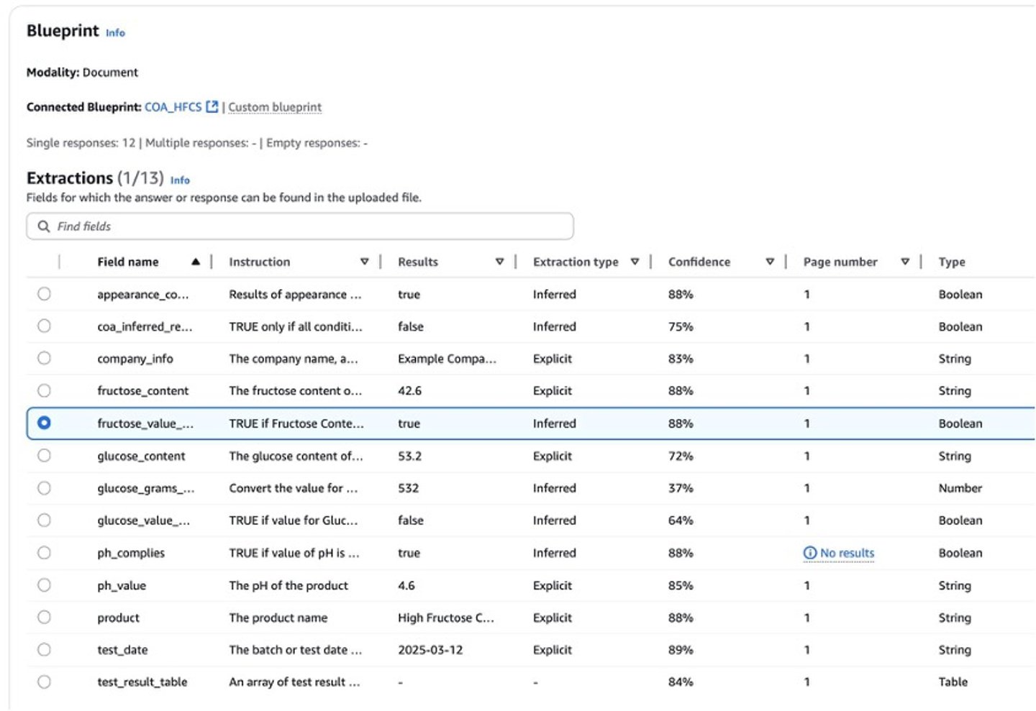The height and width of the screenshot is (711, 1036).
Task: Click the Table type cell
Action: 953,682
